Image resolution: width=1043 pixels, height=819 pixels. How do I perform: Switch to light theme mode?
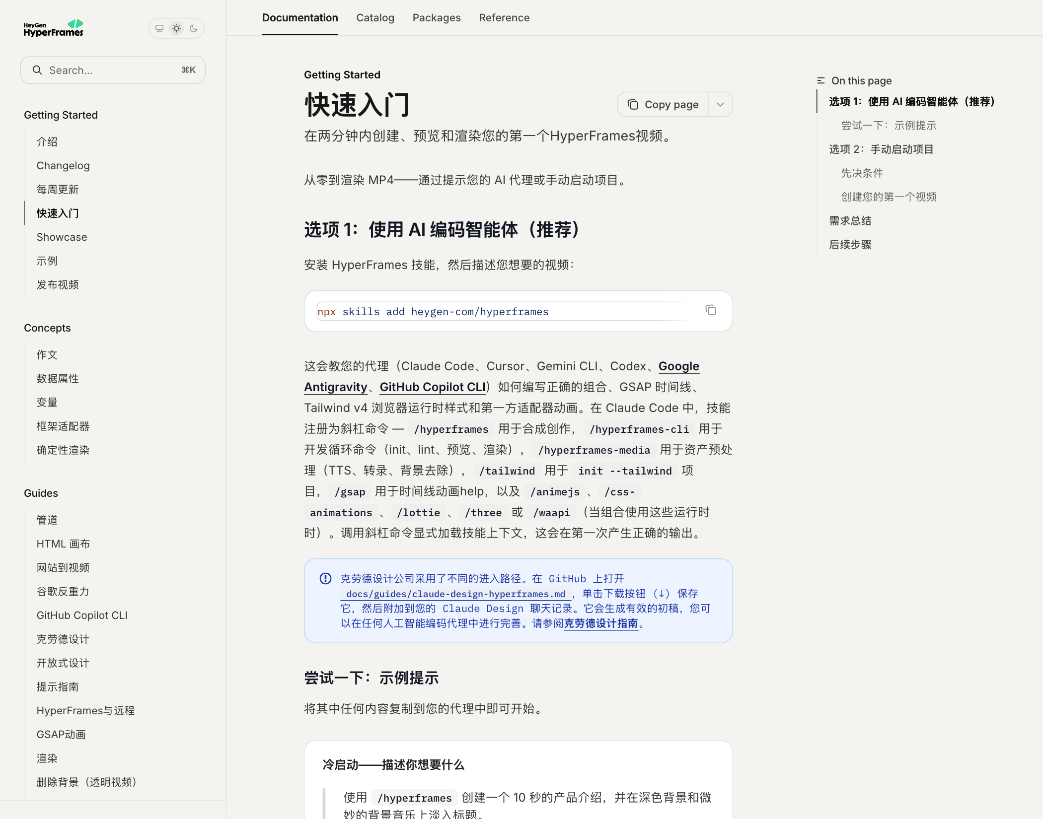click(x=176, y=28)
